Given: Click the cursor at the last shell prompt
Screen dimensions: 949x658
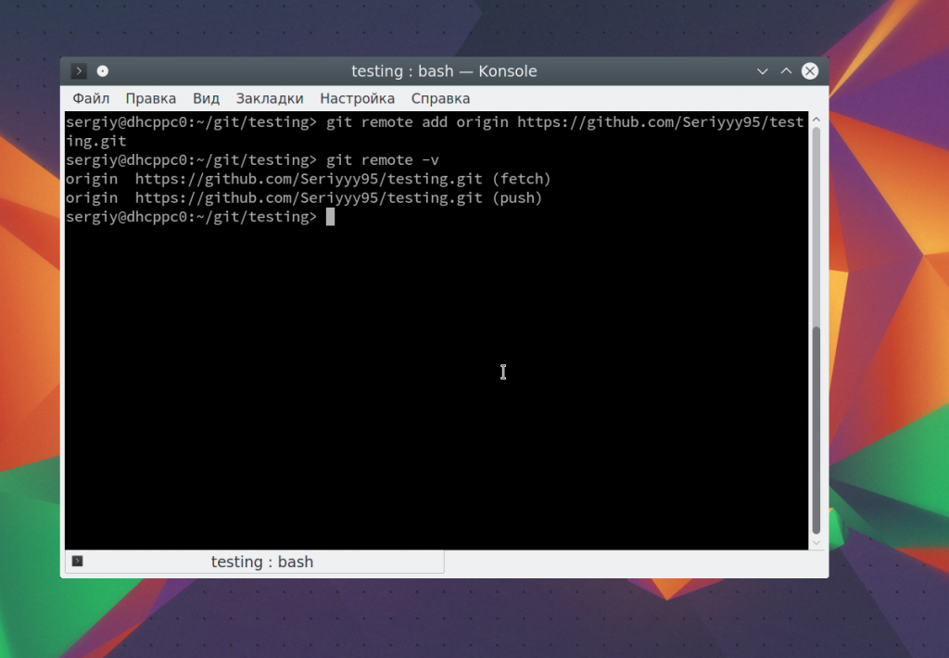Looking at the screenshot, I should pos(330,217).
